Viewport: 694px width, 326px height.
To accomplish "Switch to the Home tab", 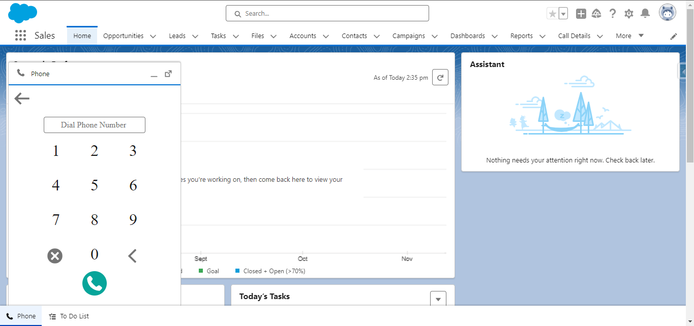I will [x=82, y=36].
